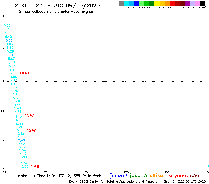Click the wave height value 4.80

[24, 157]
